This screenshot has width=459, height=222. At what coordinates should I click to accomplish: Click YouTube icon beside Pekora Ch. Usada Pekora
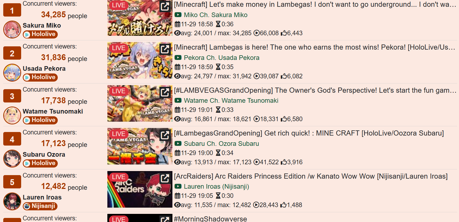point(178,58)
